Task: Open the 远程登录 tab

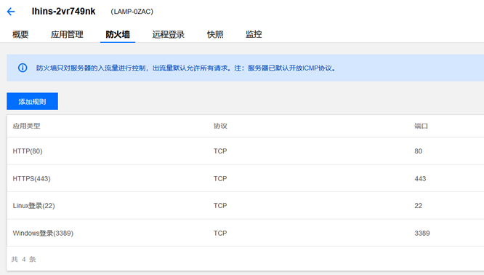Action: [168, 34]
